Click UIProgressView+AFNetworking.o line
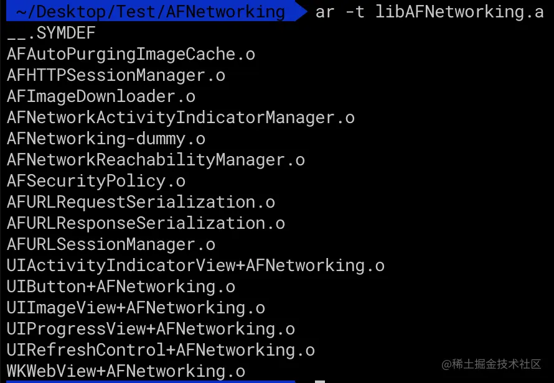This screenshot has height=383, width=554. click(151, 329)
